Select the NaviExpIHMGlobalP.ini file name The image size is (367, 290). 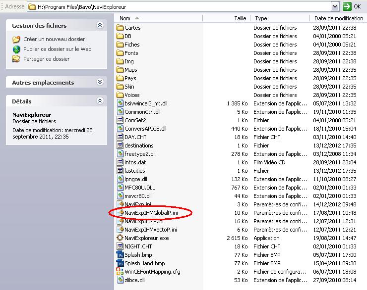[151, 213]
